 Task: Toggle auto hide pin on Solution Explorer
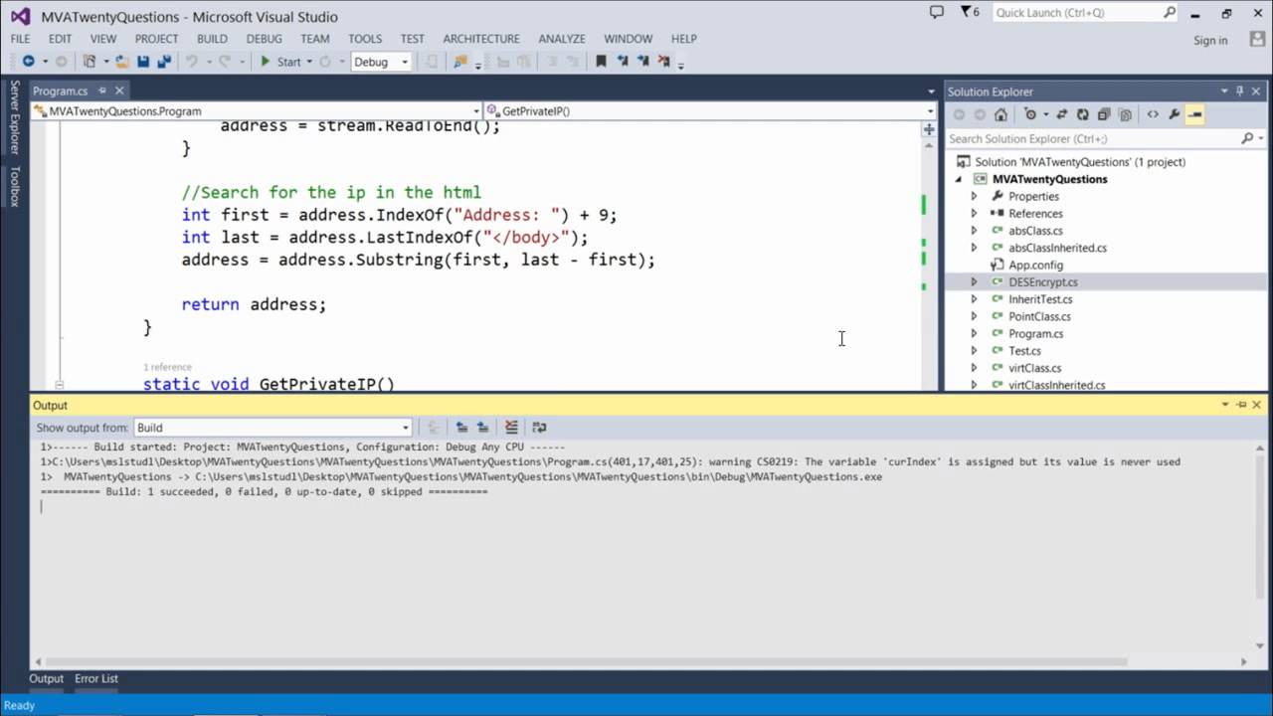click(x=1240, y=91)
